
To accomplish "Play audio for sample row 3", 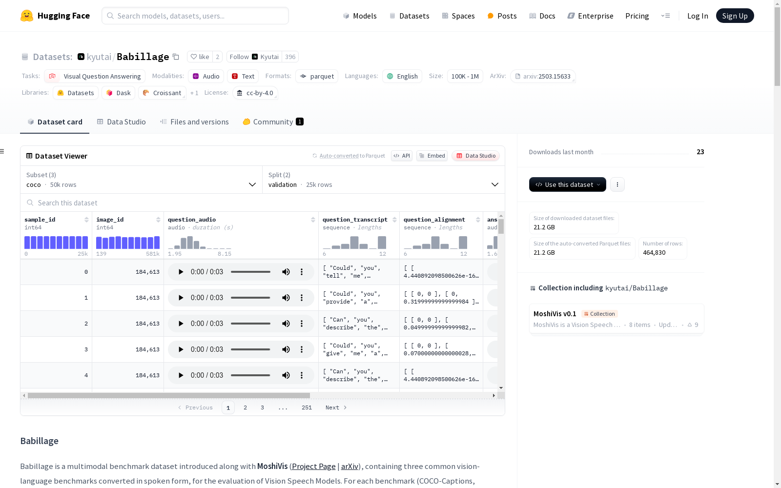I will [181, 349].
